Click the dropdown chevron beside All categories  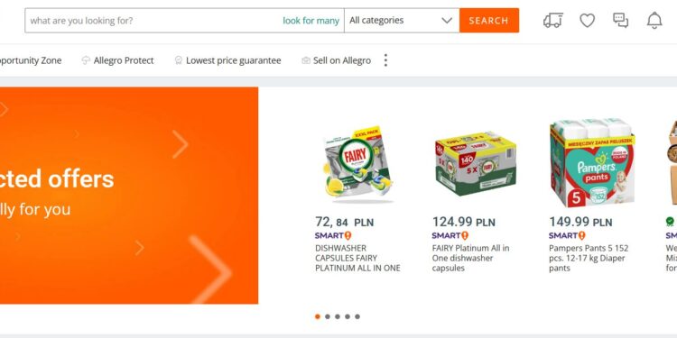tap(447, 20)
